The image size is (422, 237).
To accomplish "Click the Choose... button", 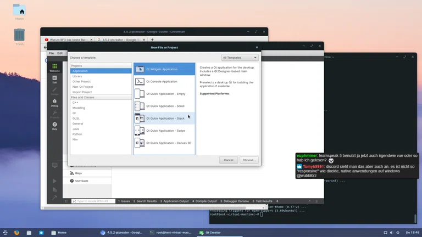I will tap(249, 160).
